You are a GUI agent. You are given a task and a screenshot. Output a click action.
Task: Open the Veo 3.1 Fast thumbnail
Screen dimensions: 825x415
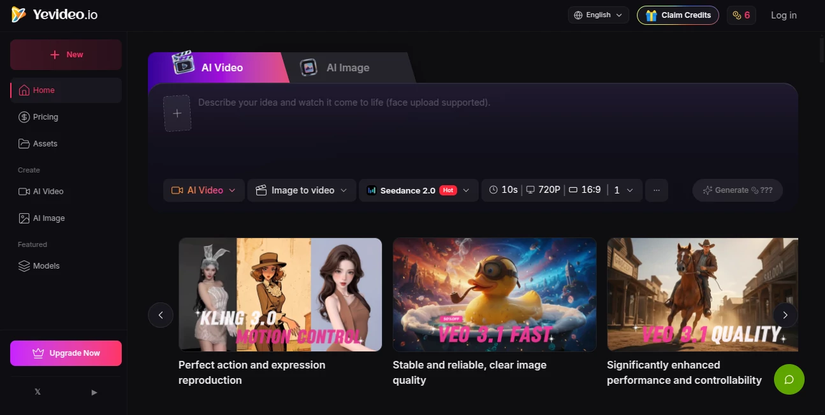pyautogui.click(x=495, y=295)
